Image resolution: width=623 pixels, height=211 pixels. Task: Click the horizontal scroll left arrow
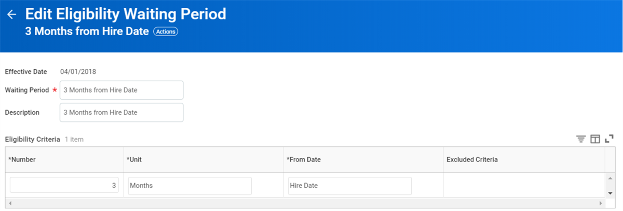click(9, 203)
